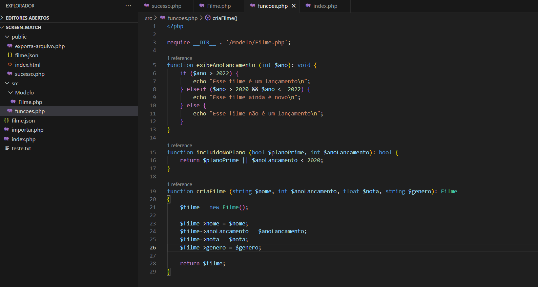Click the '/Modelo/Filme.php' string
This screenshot has height=287, width=538.
(257, 42)
